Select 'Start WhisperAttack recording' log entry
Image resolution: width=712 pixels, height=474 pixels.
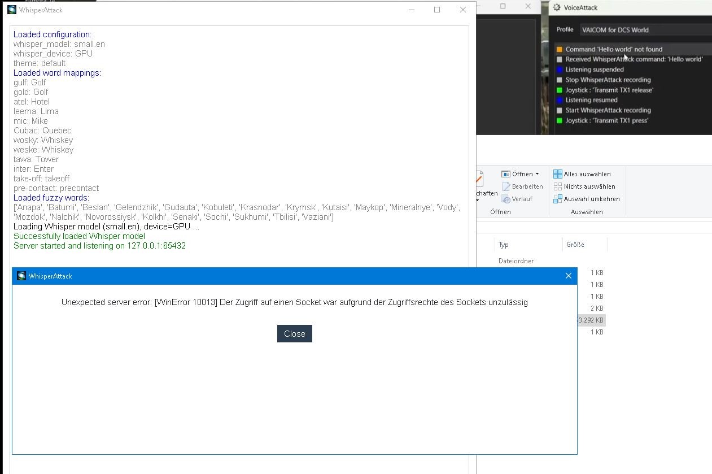click(608, 110)
